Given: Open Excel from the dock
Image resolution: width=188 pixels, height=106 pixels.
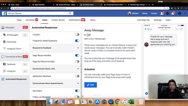Looking at the screenshot, I should click(x=131, y=102).
